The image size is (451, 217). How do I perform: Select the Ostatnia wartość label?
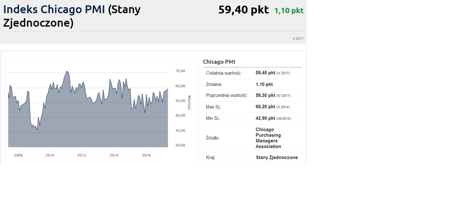(x=224, y=73)
